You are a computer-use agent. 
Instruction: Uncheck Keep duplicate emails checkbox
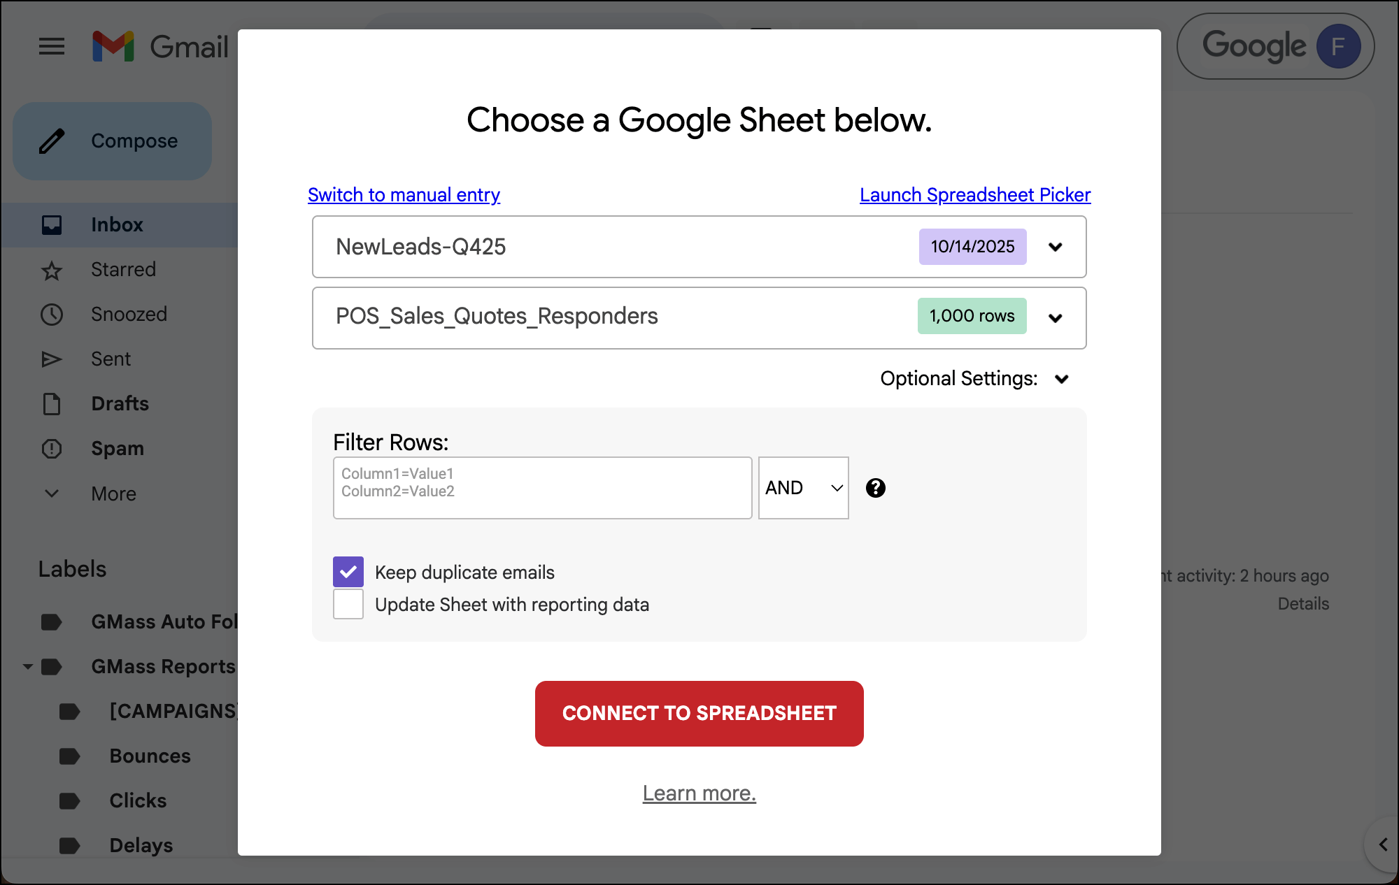[348, 572]
